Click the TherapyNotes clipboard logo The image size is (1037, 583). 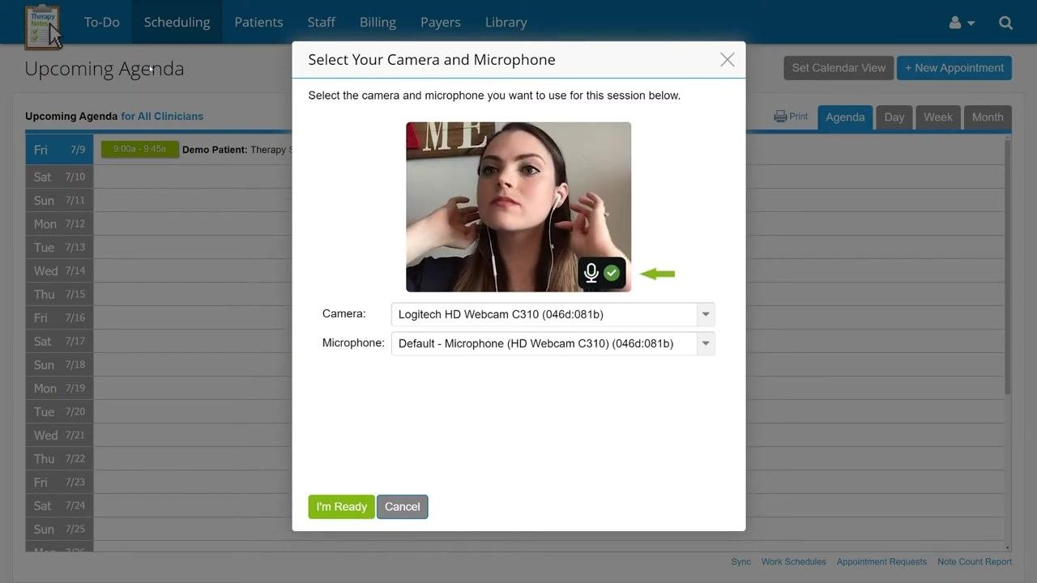(42, 27)
